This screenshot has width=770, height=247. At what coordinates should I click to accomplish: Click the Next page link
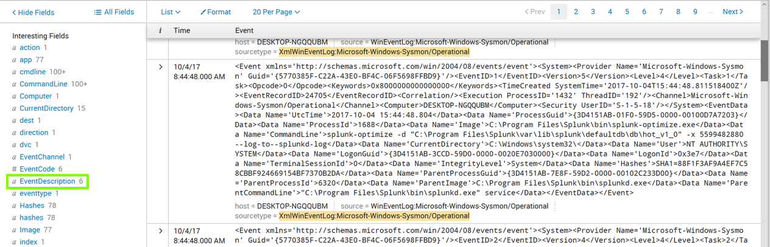coord(733,12)
